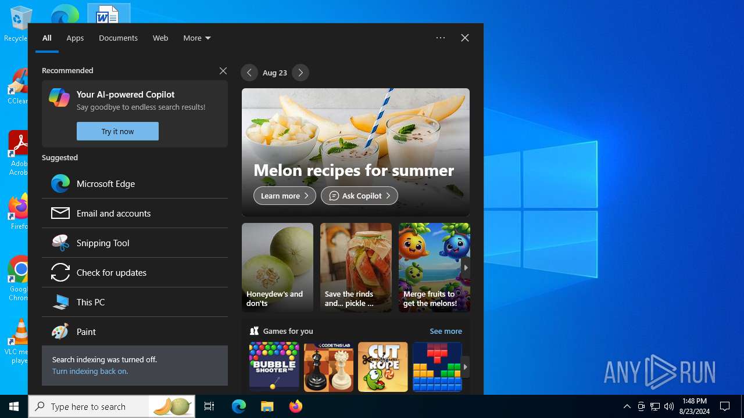This screenshot has width=744, height=418.
Task: Open Save the rinds and pickle card
Action: click(x=356, y=268)
